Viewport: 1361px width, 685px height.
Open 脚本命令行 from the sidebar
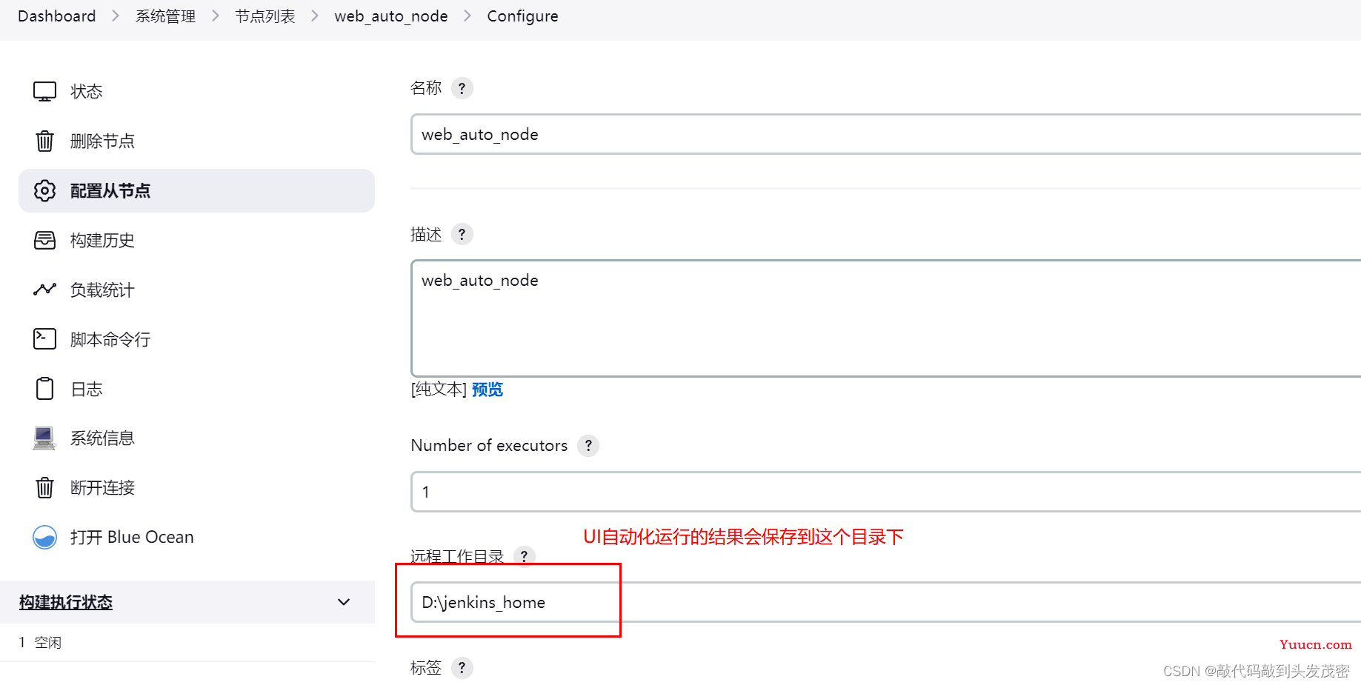coord(196,339)
